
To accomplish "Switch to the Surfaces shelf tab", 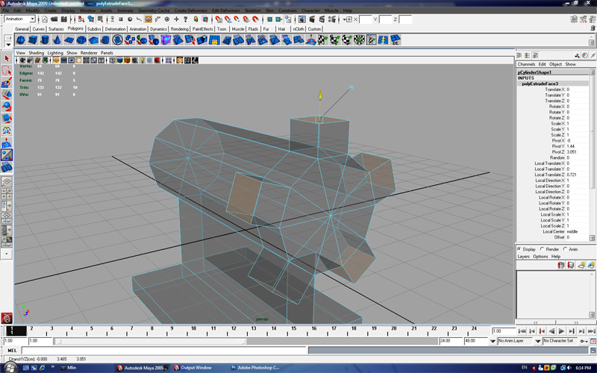I will coord(57,28).
